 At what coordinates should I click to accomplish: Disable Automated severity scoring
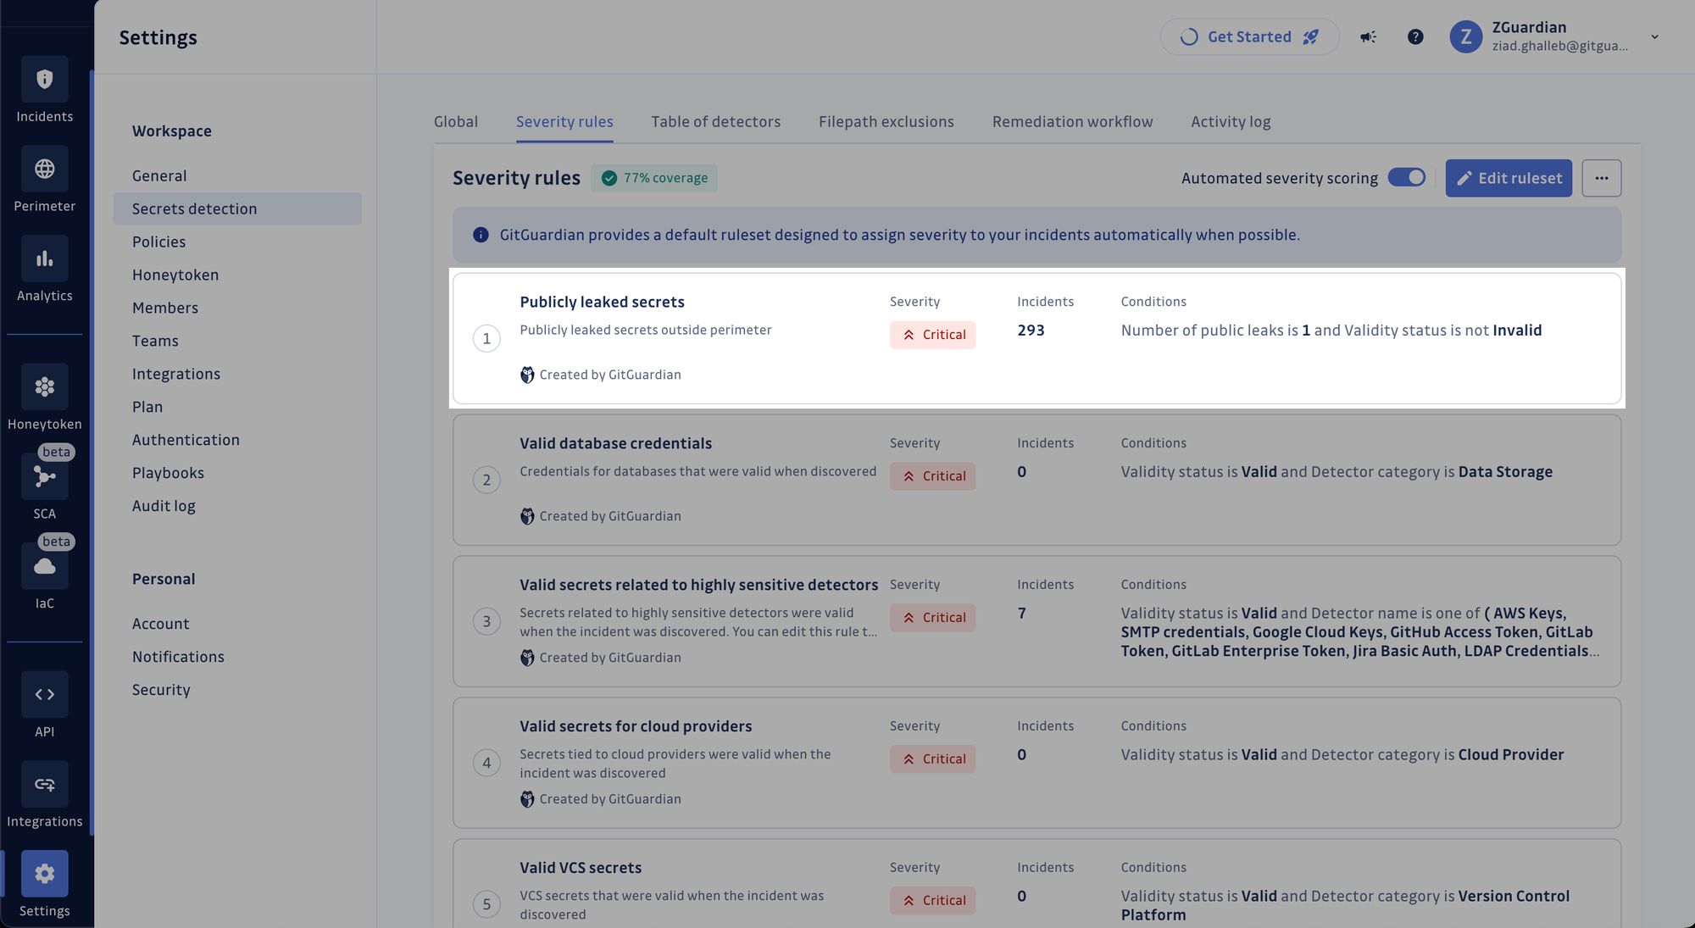(1407, 177)
